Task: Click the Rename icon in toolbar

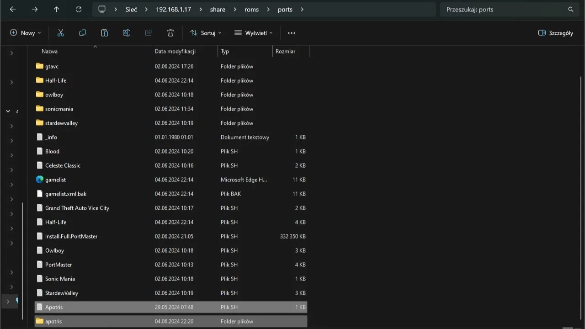Action: (127, 33)
